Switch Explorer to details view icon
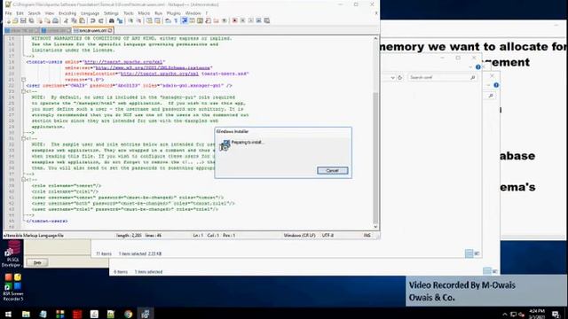Image resolution: width=568 pixels, height=319 pixels. [469, 253]
